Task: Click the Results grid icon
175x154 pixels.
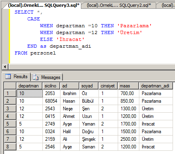Action: point(8,76)
